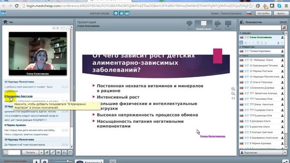Toggle microphone icon for 777 Елена Никитина
This screenshot has width=290, height=163.
tap(246, 105)
